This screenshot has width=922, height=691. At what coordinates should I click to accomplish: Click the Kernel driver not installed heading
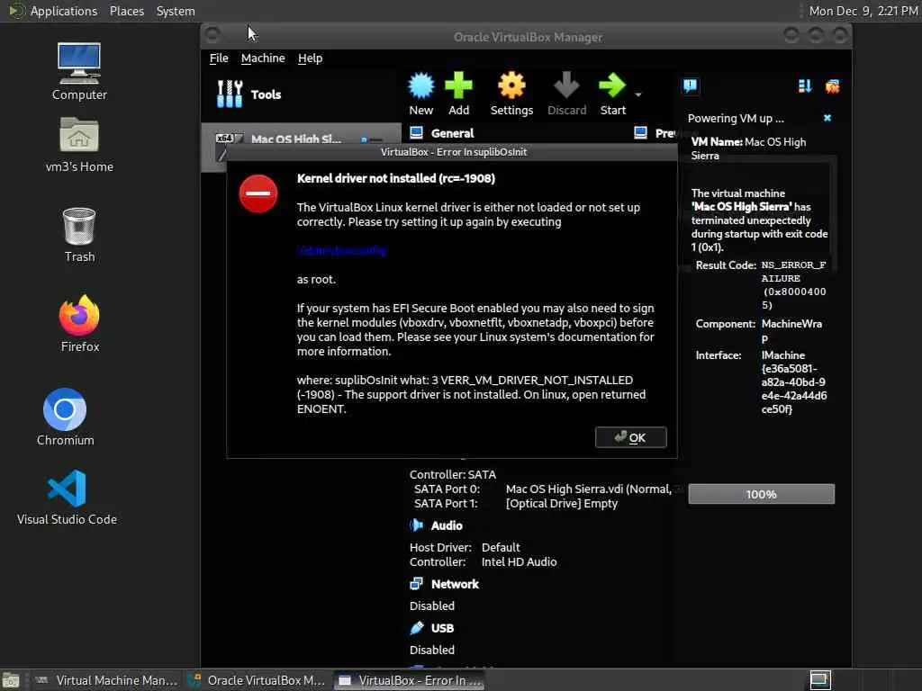pyautogui.click(x=396, y=179)
